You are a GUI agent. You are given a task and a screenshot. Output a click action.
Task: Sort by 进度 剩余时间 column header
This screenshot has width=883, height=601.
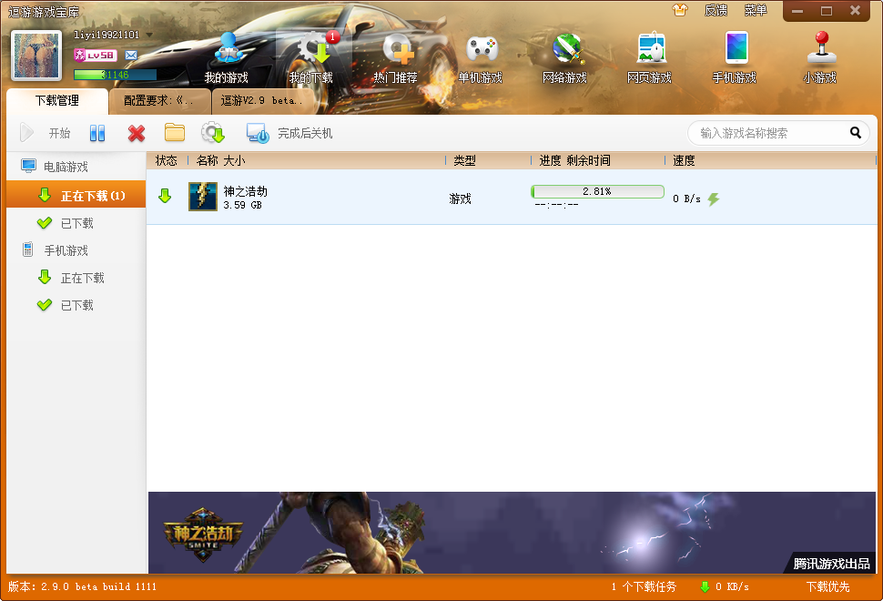[x=598, y=160]
